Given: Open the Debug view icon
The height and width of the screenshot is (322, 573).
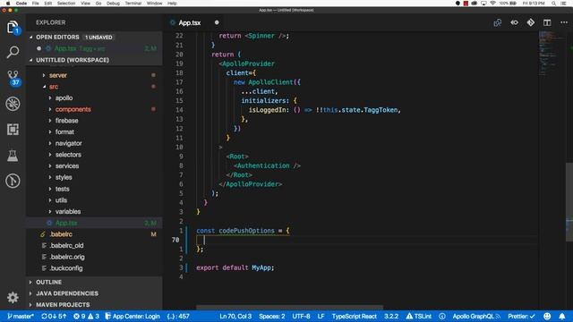Looking at the screenshot, I should (x=13, y=104).
